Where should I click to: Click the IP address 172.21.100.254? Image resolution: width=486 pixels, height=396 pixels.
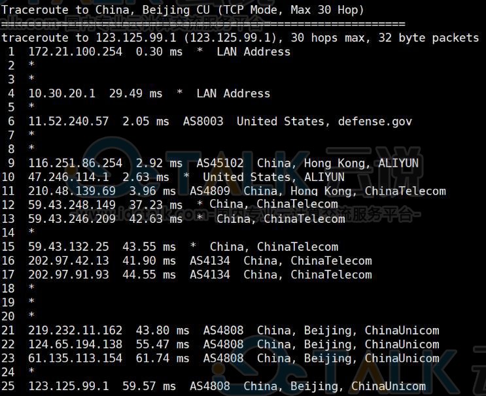tap(75, 52)
